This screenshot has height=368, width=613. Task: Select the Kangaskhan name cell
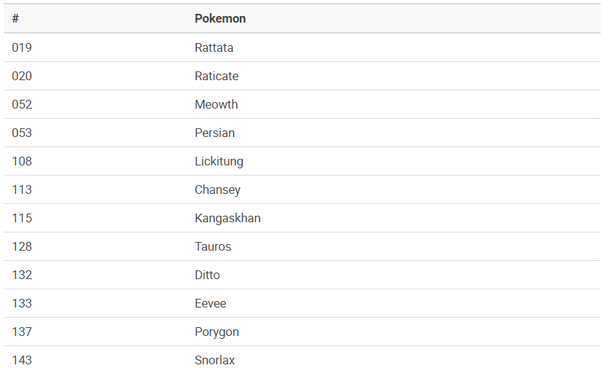coord(227,218)
